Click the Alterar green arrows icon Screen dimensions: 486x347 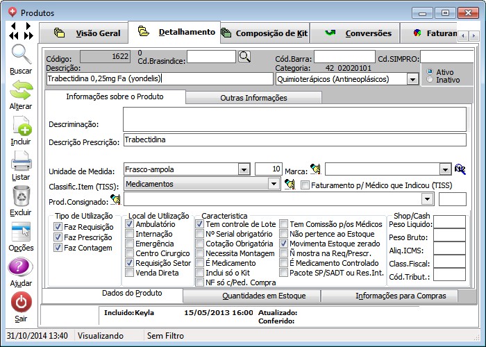(21, 90)
